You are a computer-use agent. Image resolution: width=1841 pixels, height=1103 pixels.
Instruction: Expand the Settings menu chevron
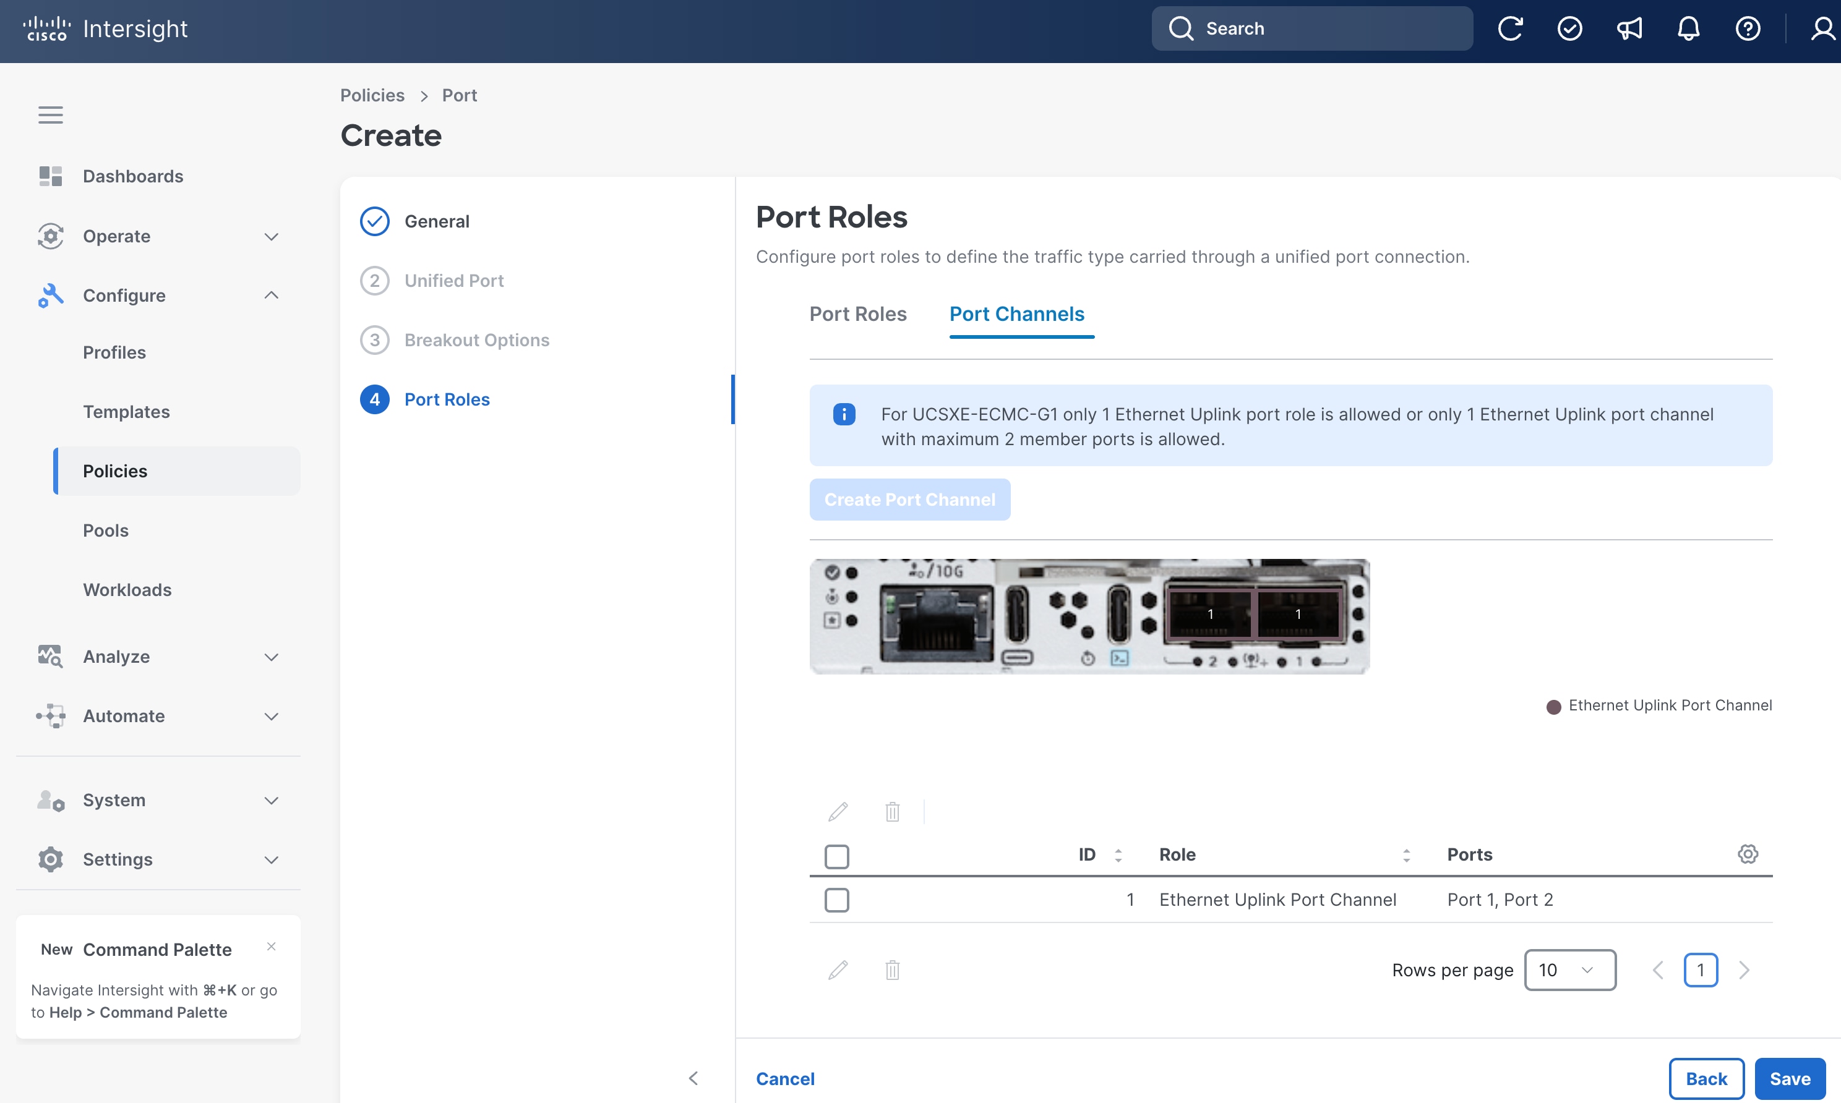click(272, 860)
